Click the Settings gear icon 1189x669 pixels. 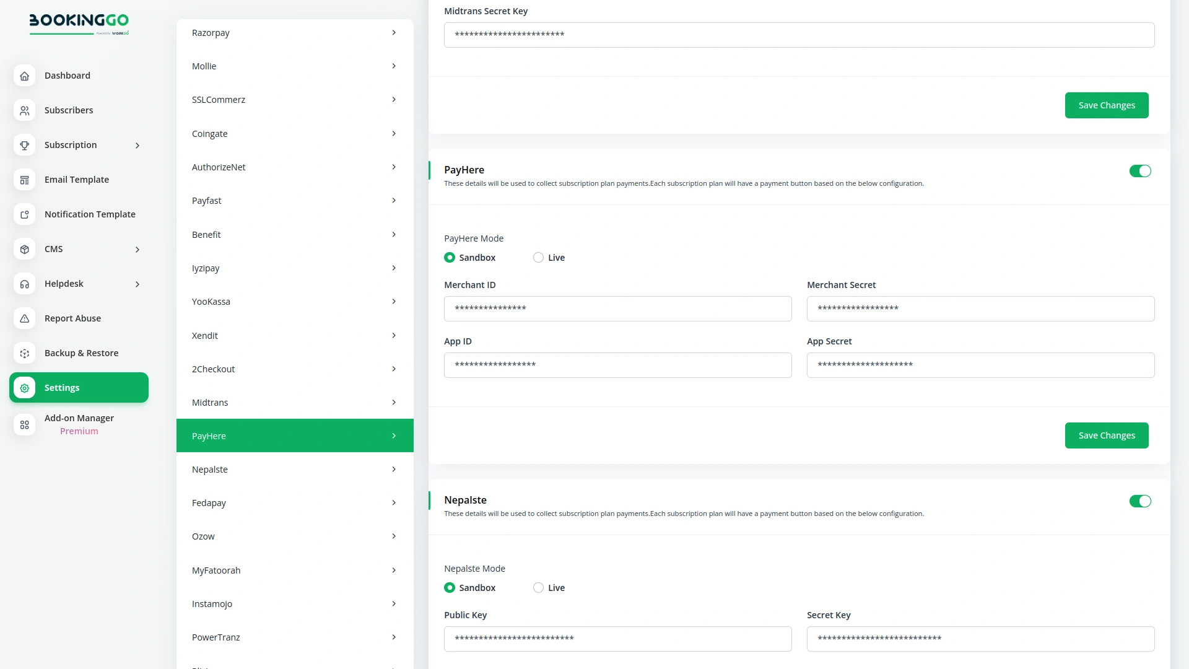pyautogui.click(x=24, y=388)
